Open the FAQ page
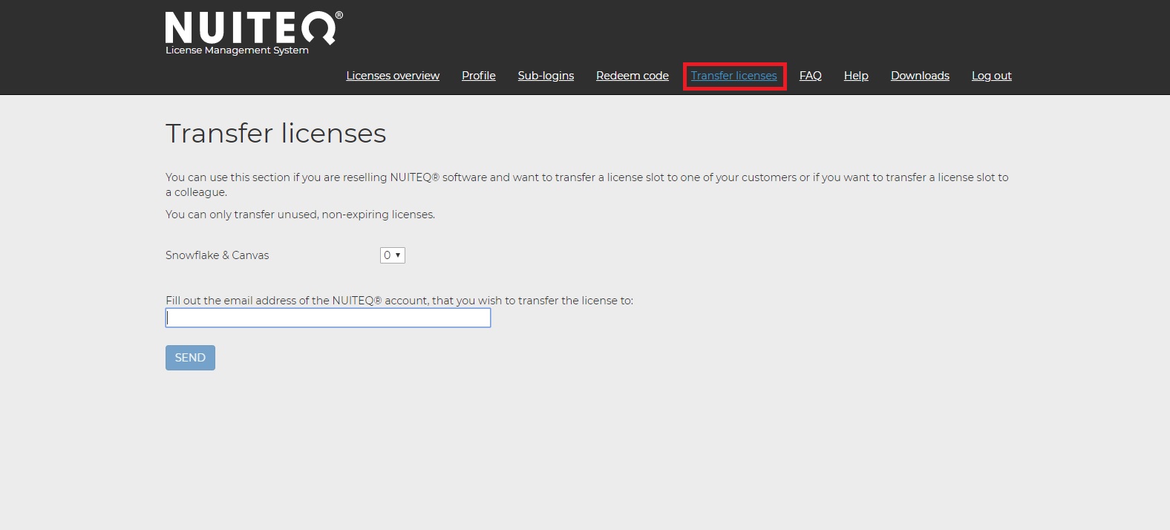This screenshot has width=1170, height=530. [x=811, y=76]
